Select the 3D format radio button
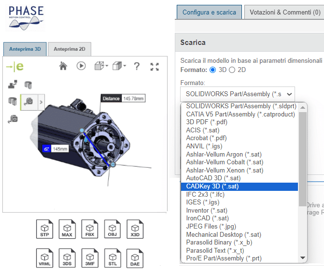Screen dimensions: 324x273 pyautogui.click(x=212, y=70)
